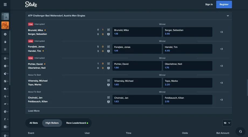Image resolution: width=248 pixels, height=137 pixels.
Task: Open statistics icon for Vrbensky vs Topo
Action: point(108,81)
